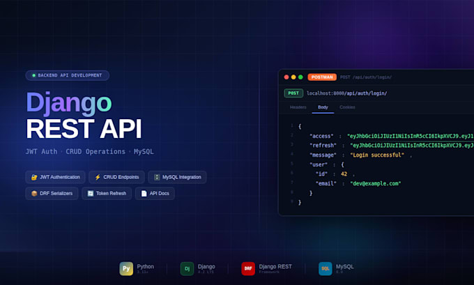Click the DRF Serializers chip
Image resolution: width=474 pixels, height=285 pixels.
point(52,194)
